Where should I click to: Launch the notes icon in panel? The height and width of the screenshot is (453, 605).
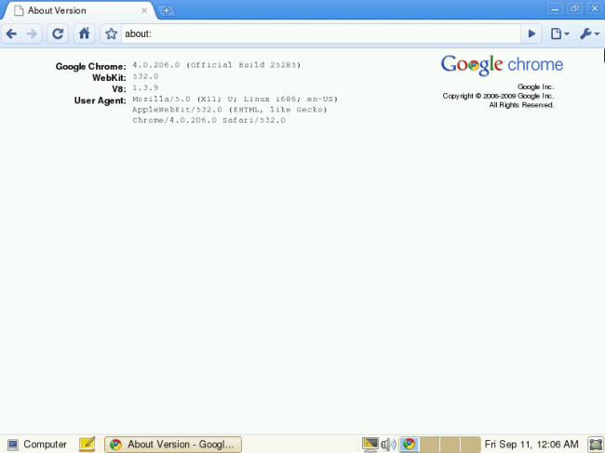tap(87, 444)
